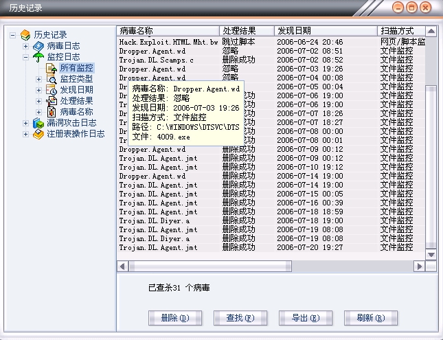443x340 pixels.
Task: Select Hack.Exploit.HTML.Mht.bw row
Action: pos(271,42)
